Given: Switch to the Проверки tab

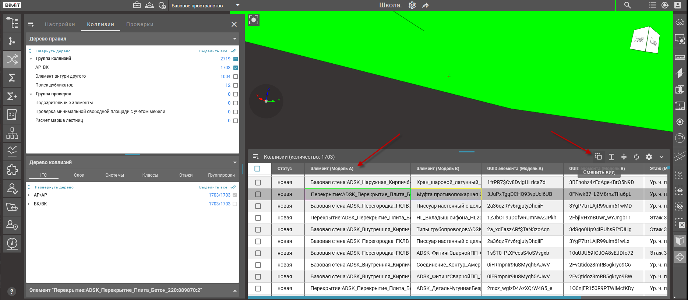Looking at the screenshot, I should click(140, 24).
